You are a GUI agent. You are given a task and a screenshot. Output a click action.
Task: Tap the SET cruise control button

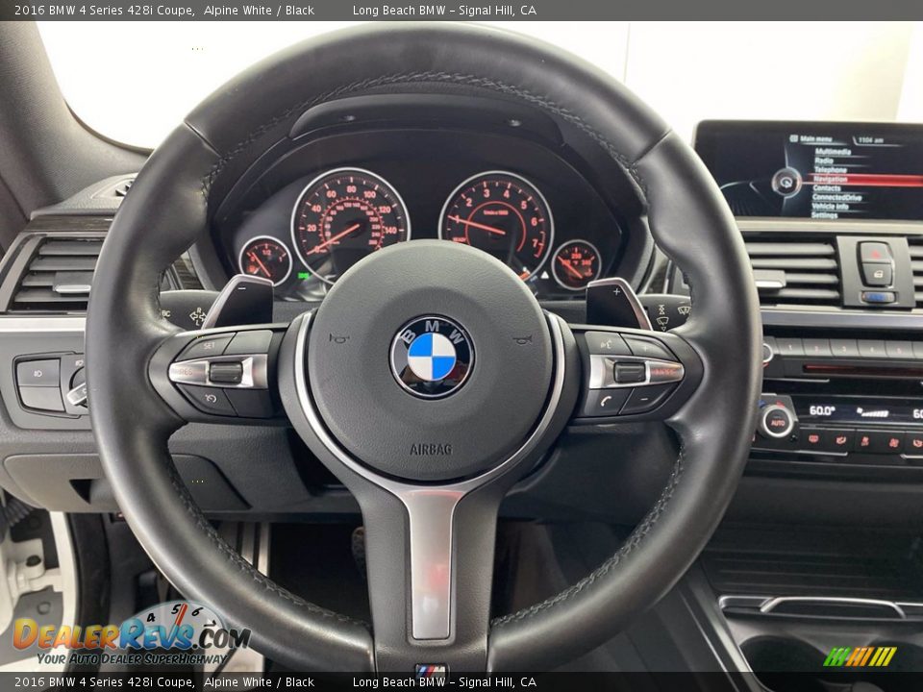click(209, 347)
